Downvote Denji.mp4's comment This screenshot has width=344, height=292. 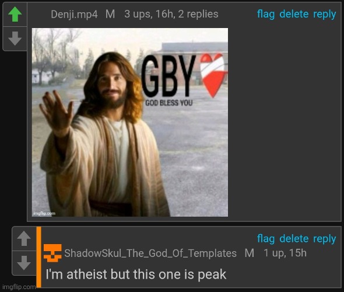pyautogui.click(x=15, y=39)
